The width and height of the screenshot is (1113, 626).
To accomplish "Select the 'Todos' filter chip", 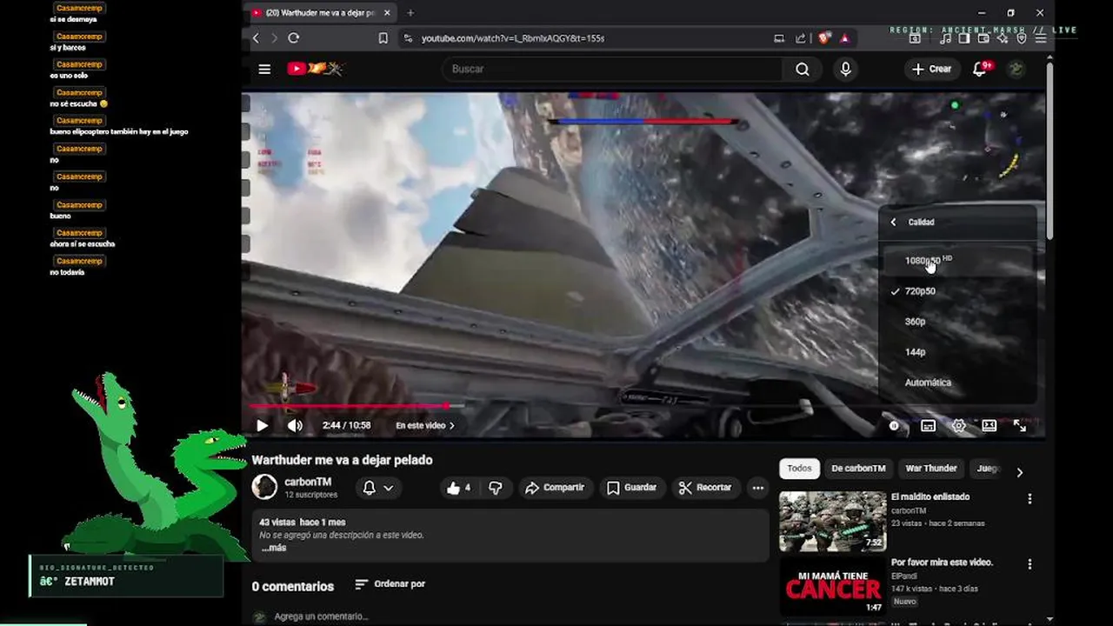I will (799, 469).
